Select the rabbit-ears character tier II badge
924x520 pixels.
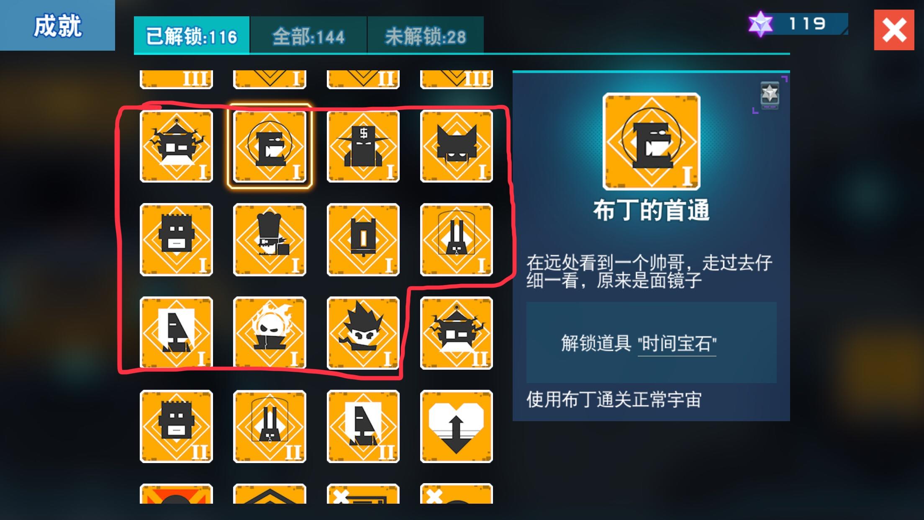click(x=269, y=426)
